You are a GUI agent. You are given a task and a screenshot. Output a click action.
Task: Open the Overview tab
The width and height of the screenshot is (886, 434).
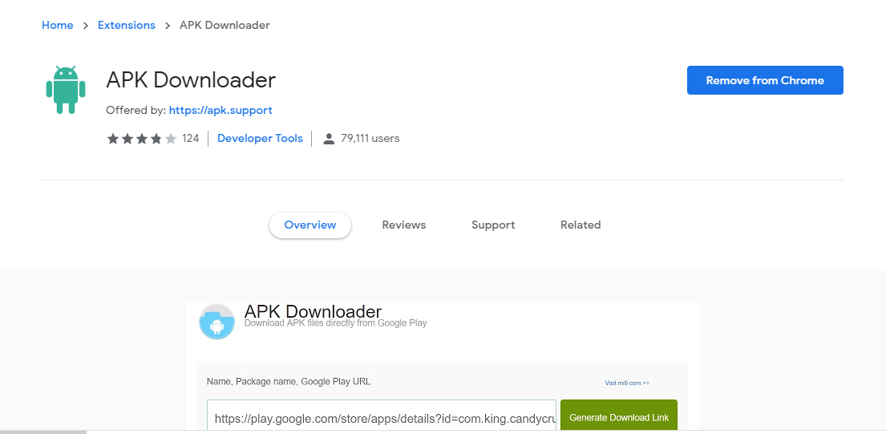[309, 225]
